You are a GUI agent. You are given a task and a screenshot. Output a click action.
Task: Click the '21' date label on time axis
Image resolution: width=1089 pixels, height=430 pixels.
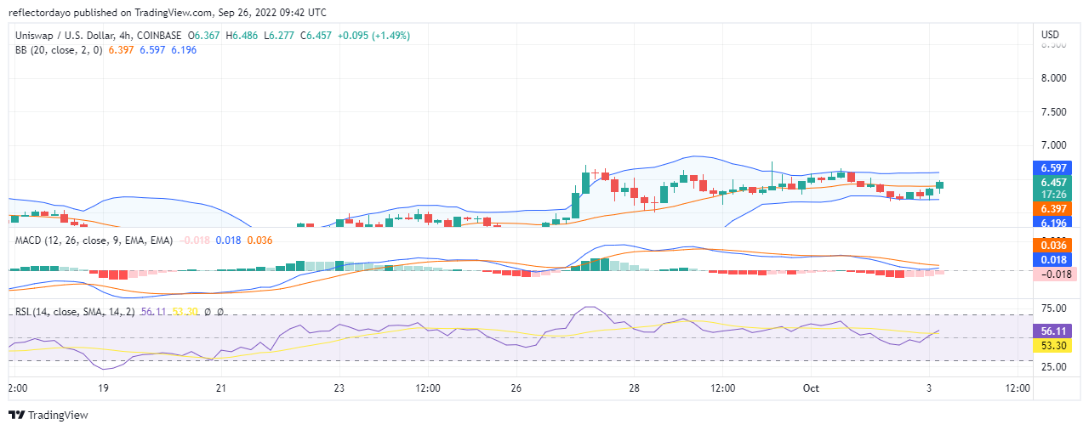221,388
